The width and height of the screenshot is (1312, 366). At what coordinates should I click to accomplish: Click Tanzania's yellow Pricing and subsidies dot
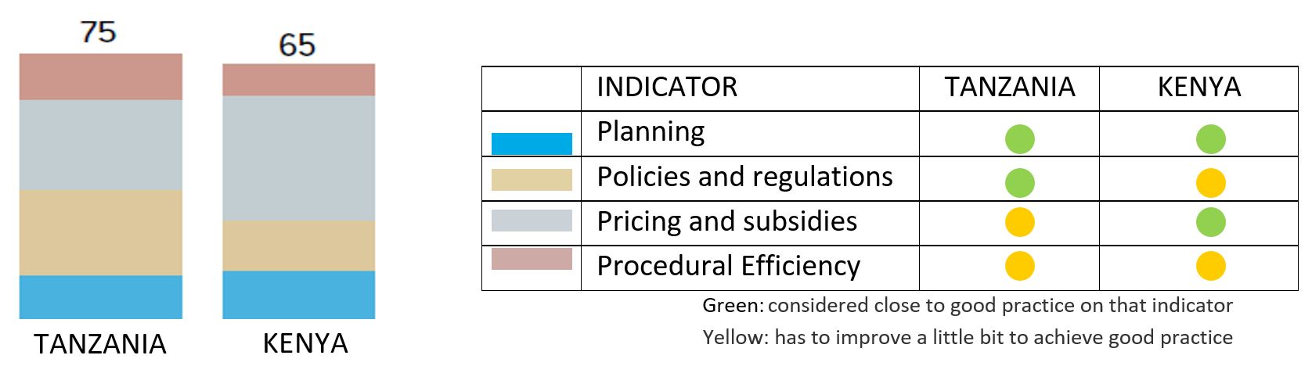(x=1019, y=222)
